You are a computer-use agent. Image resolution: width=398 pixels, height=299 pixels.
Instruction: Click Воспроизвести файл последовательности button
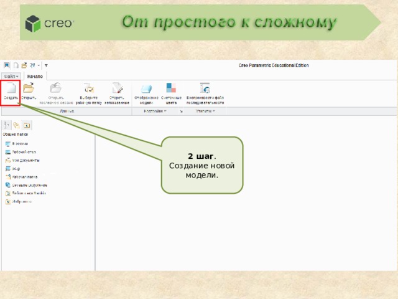tap(205, 93)
